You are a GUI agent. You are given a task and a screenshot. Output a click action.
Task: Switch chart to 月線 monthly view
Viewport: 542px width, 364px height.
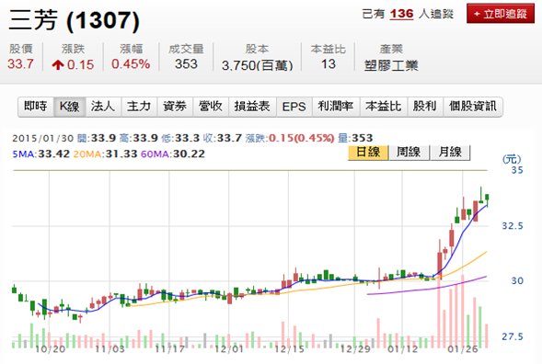pos(450,153)
